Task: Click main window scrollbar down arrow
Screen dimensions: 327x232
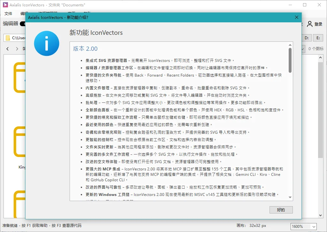Action: coord(321,215)
